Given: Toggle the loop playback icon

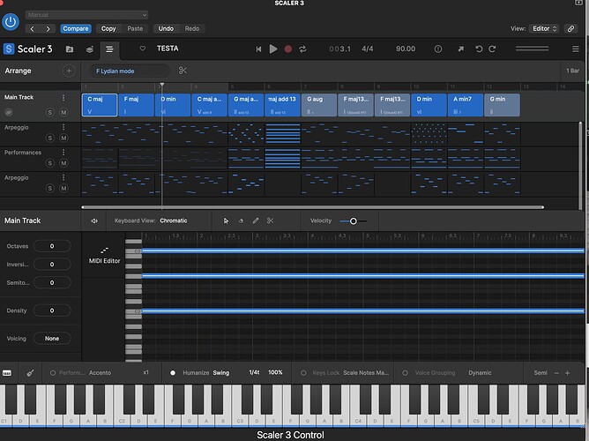Looking at the screenshot, I should coord(302,49).
